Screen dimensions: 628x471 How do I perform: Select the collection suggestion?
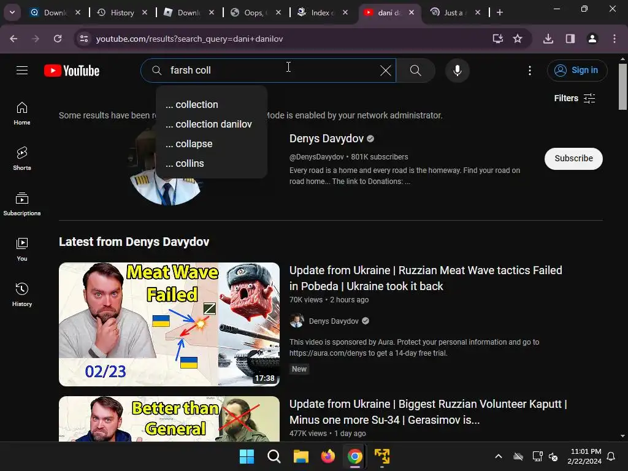tap(212, 104)
